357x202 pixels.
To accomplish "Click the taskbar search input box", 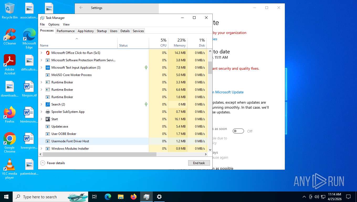I will (50, 197).
